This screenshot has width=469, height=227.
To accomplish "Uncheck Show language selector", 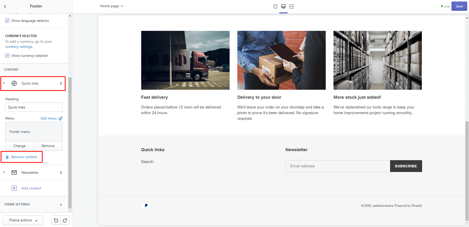I will [x=7, y=21].
